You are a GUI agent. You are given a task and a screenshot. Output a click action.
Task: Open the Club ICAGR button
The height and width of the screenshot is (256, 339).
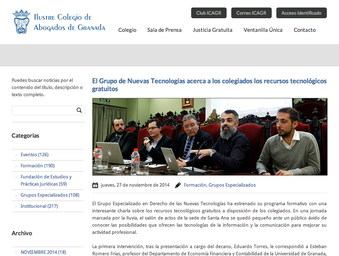coord(209,13)
